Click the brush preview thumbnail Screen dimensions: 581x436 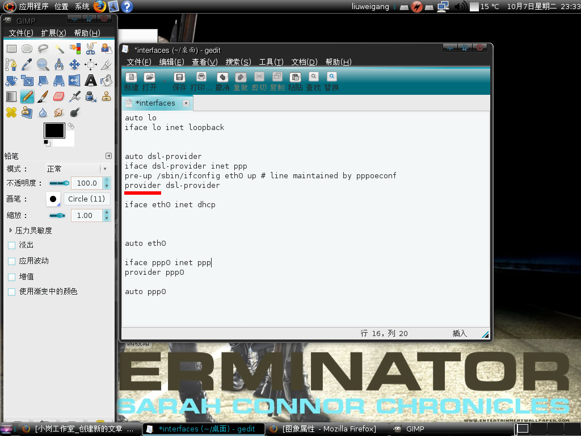pyautogui.click(x=53, y=199)
